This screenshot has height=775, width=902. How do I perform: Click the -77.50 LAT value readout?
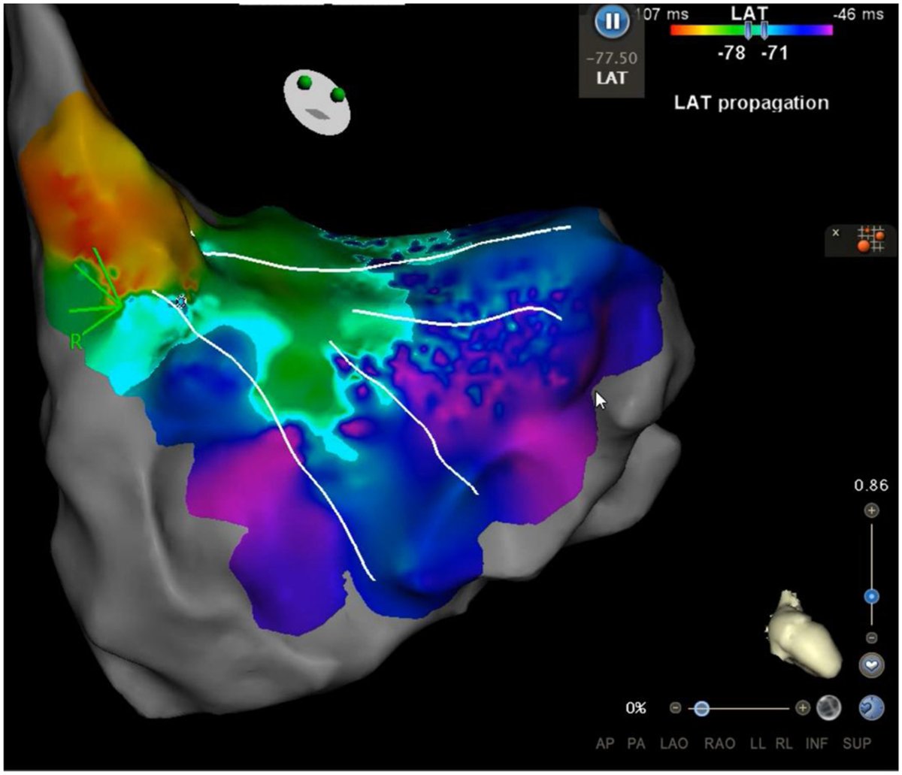(x=613, y=57)
